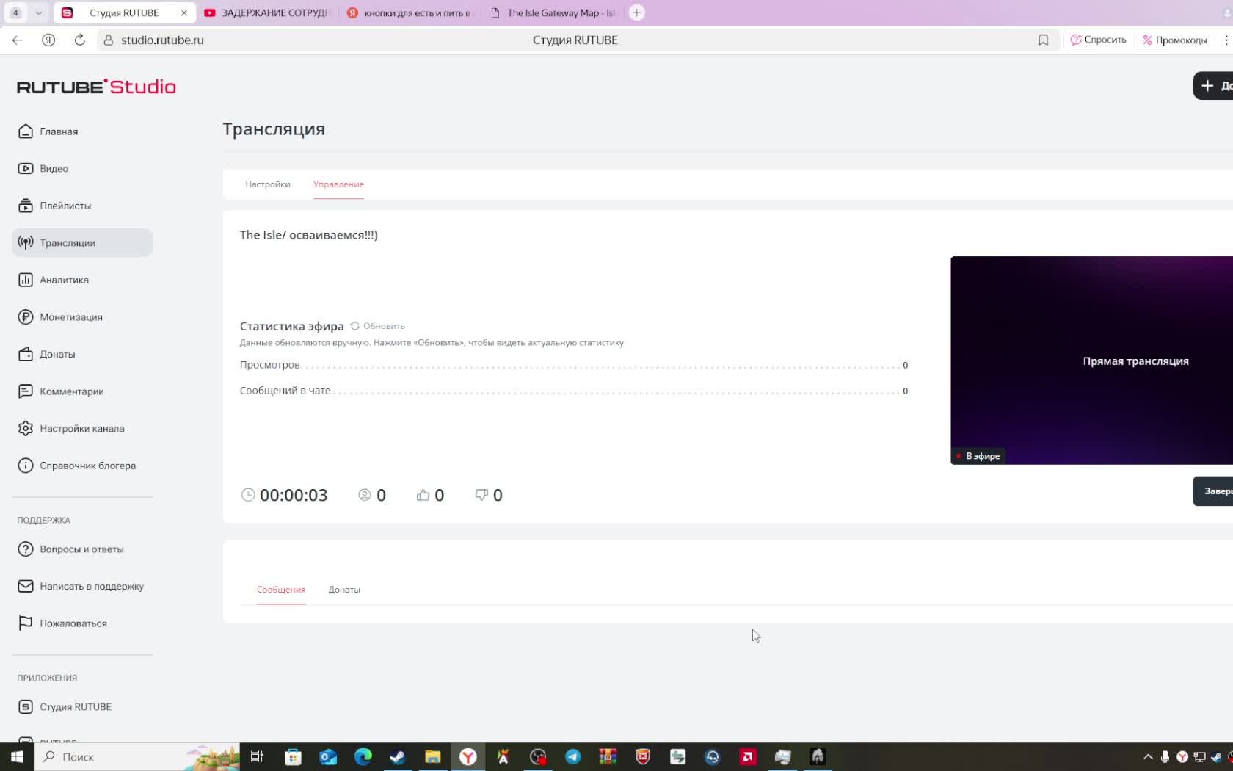Open Microsoft Edge from the taskbar
This screenshot has width=1233, height=771.
[x=363, y=756]
